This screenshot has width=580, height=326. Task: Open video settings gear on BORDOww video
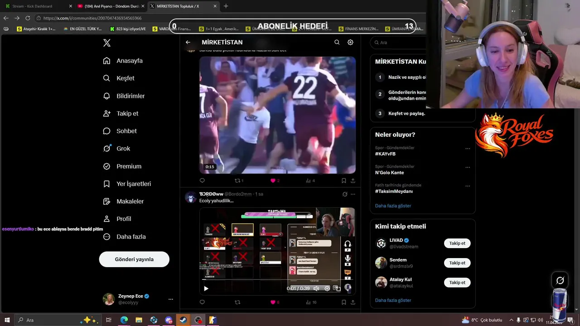point(327,288)
